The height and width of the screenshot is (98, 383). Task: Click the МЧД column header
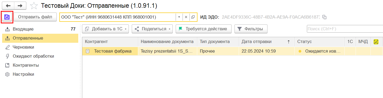tap(363, 42)
